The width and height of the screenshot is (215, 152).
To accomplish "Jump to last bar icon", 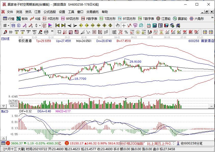I will point(63,25).
